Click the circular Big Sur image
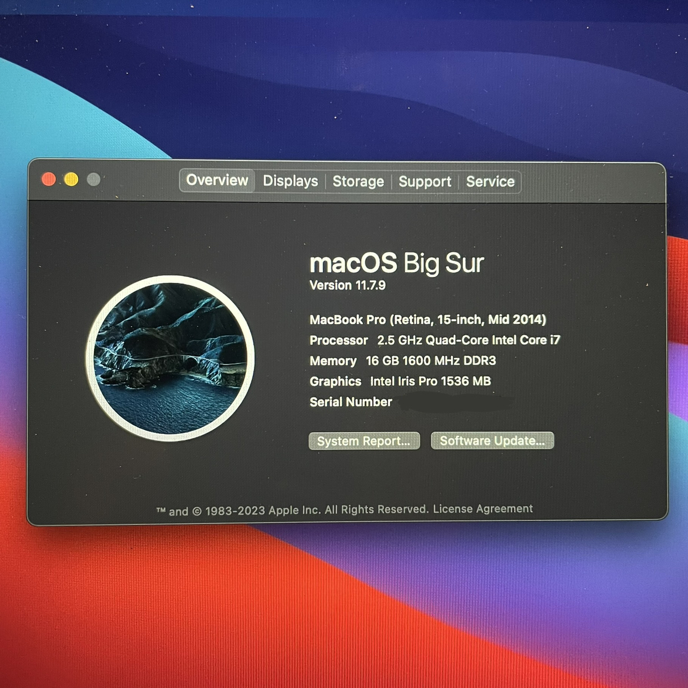Screen dimensions: 688x688 (x=170, y=358)
